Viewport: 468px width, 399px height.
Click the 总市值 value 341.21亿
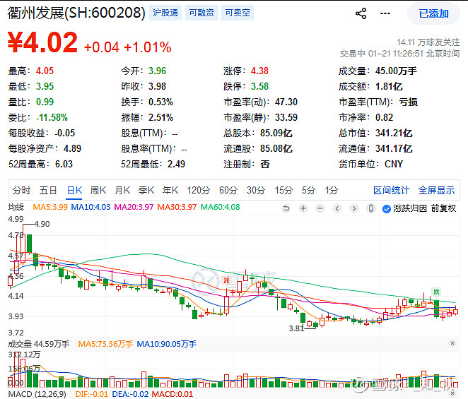(x=394, y=133)
